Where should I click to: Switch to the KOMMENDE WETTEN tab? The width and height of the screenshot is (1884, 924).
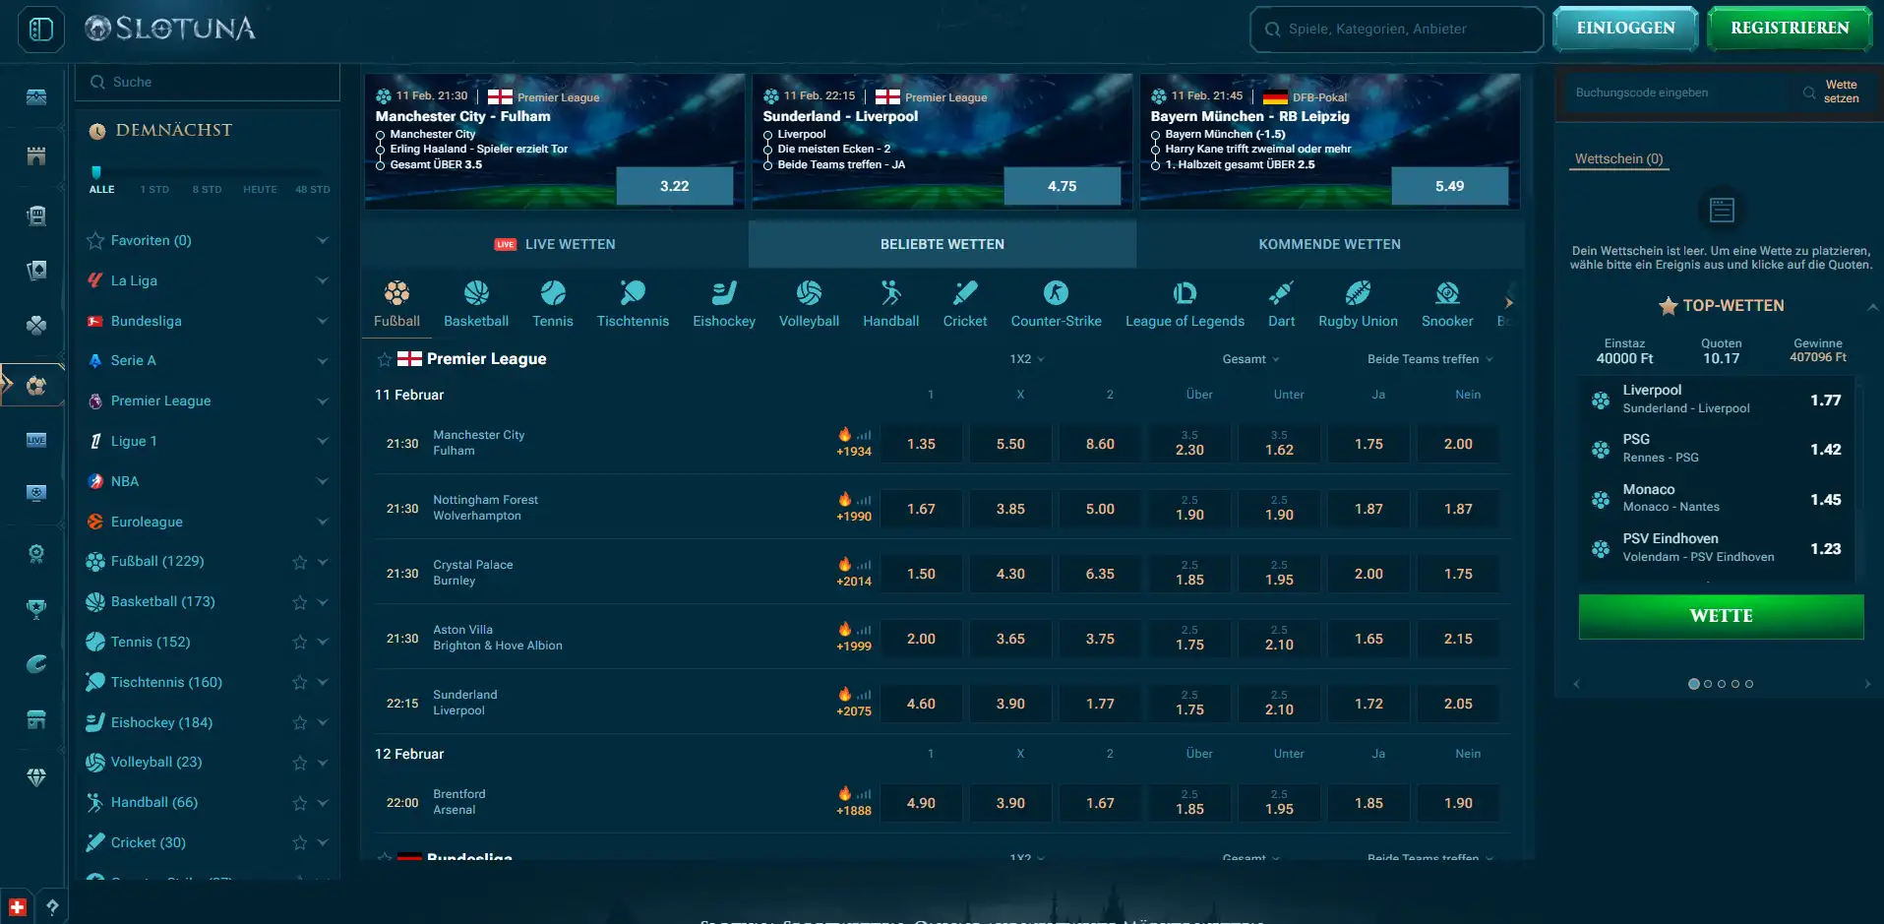click(1330, 244)
